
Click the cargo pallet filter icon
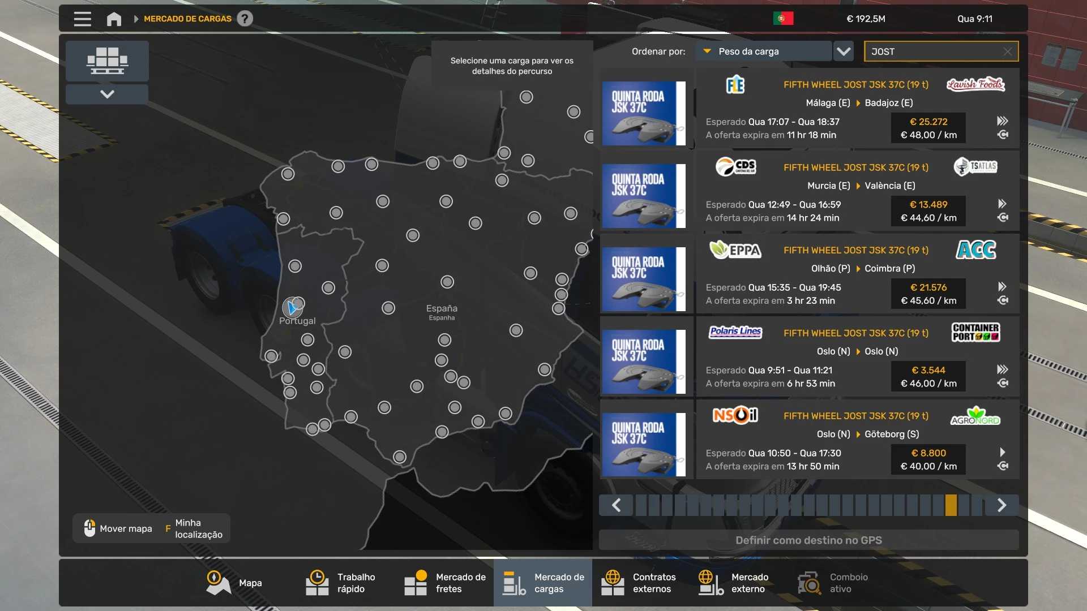coord(107,61)
